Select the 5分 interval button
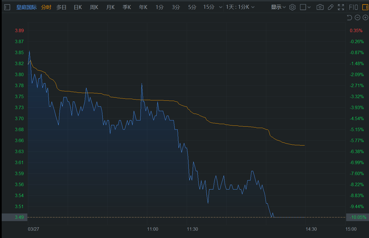The image size is (369, 238). (192, 7)
